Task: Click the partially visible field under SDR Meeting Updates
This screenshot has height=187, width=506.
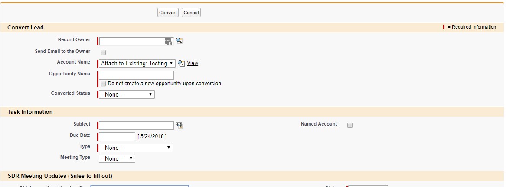Action: 140,186
